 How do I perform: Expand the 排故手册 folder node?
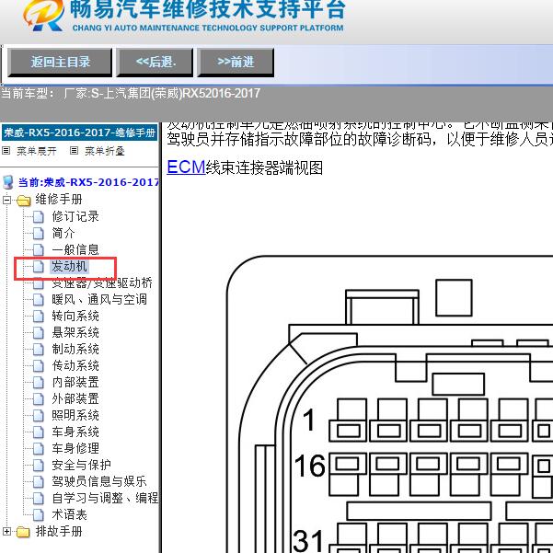click(6, 532)
